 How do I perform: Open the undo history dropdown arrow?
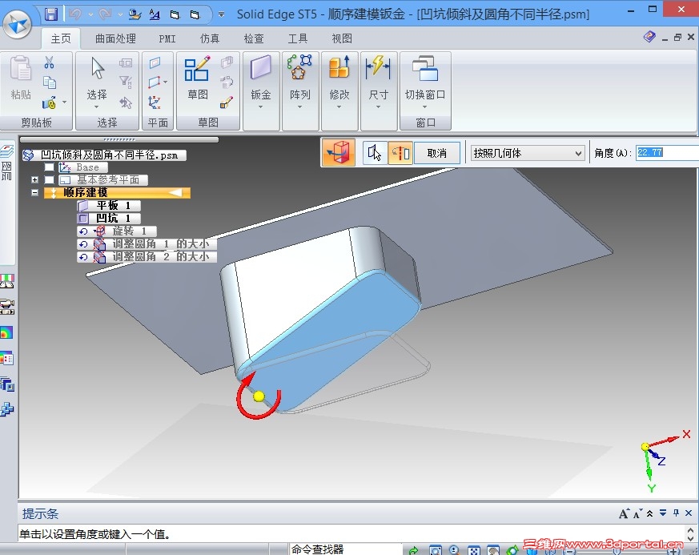point(90,14)
